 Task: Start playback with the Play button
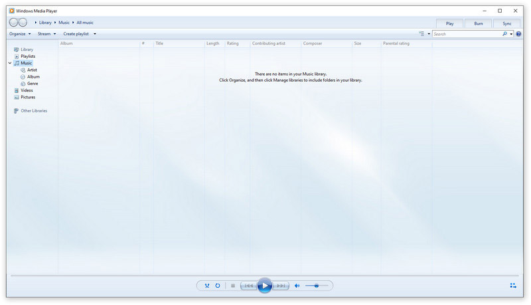(x=265, y=286)
